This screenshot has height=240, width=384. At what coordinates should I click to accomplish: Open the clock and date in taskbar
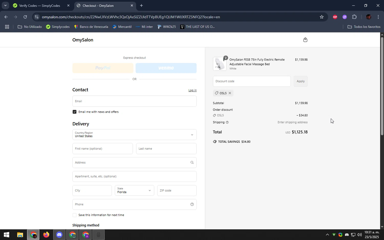click(372, 235)
